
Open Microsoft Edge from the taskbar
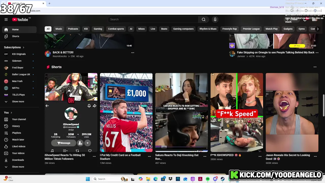(155, 179)
